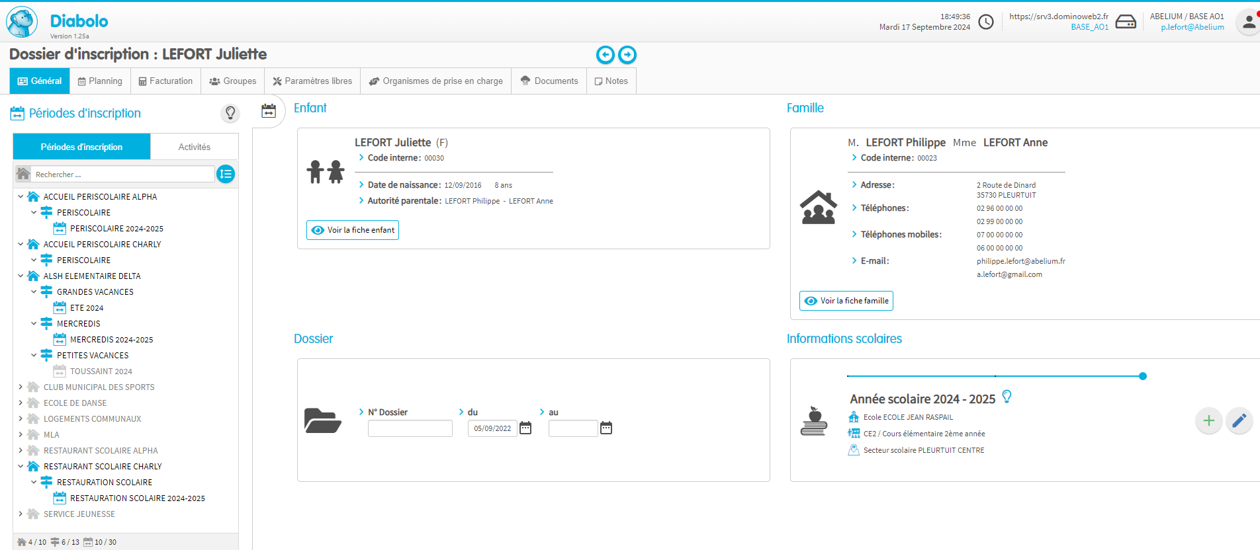The height and width of the screenshot is (550, 1260).
Task: Click the next dossier arrow icon
Action: pyautogui.click(x=627, y=55)
